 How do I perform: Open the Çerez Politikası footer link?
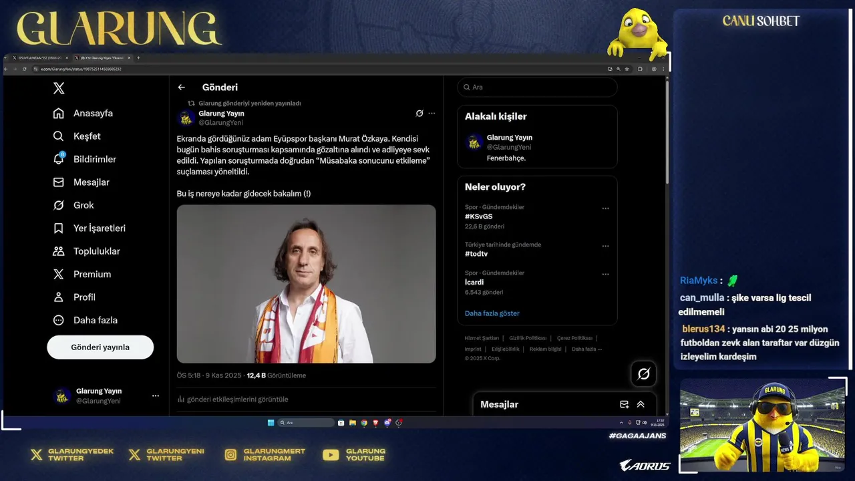574,338
